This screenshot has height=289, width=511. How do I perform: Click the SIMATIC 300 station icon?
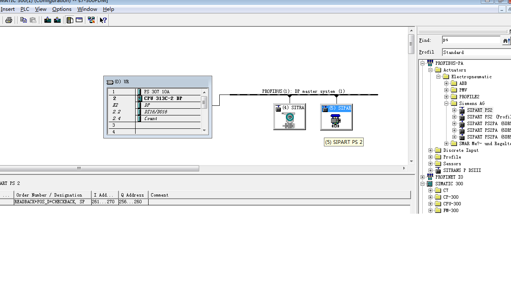[x=430, y=184]
